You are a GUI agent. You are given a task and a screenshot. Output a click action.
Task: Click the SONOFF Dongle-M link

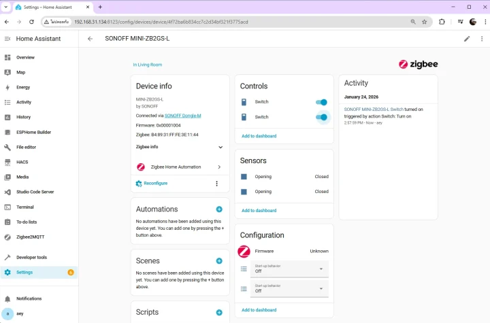pyautogui.click(x=182, y=116)
